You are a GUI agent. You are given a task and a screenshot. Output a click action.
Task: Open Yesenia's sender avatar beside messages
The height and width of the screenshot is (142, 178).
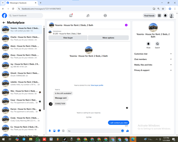[x=51, y=104]
